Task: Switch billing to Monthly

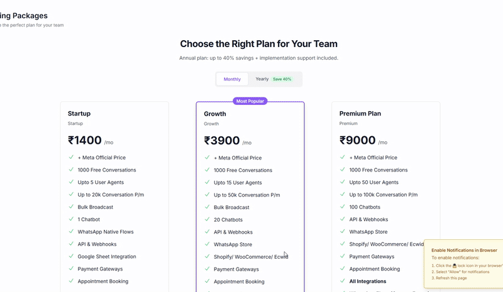Action: pyautogui.click(x=232, y=79)
